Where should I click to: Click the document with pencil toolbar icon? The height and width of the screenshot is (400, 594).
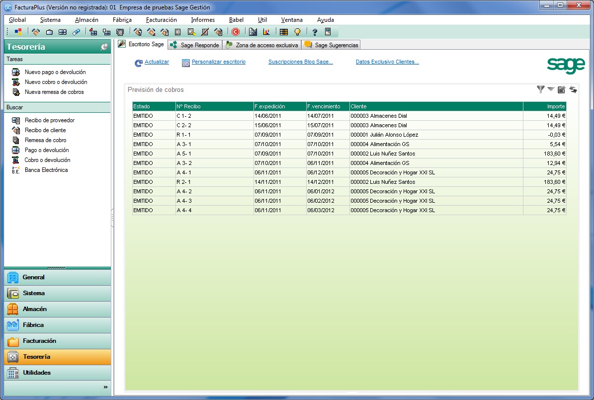tap(191, 32)
